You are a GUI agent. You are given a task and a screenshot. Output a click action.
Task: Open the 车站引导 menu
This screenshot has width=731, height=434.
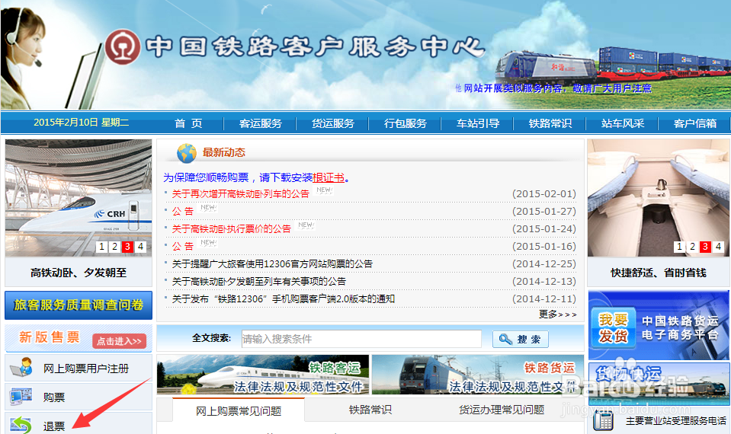pyautogui.click(x=478, y=123)
